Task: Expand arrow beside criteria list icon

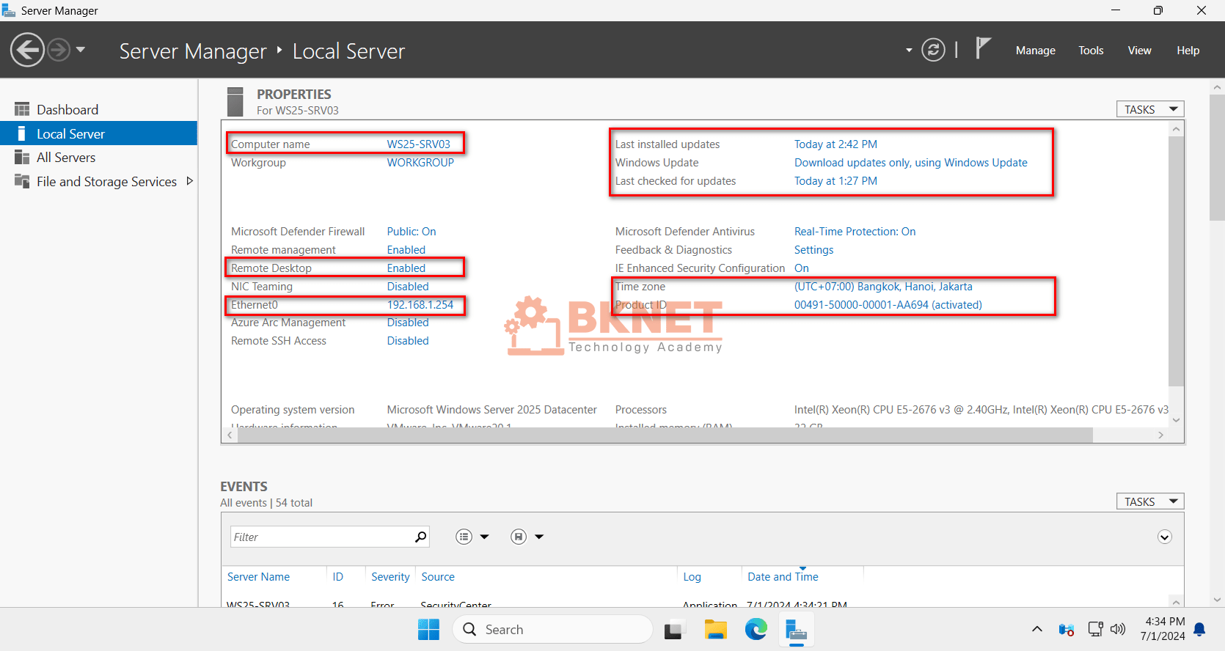Action: (x=484, y=537)
